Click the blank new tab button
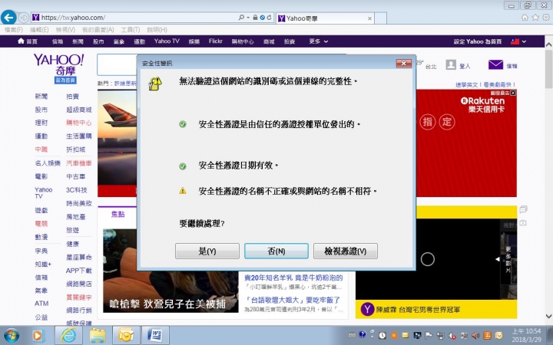The width and height of the screenshot is (553, 345). click(x=380, y=18)
